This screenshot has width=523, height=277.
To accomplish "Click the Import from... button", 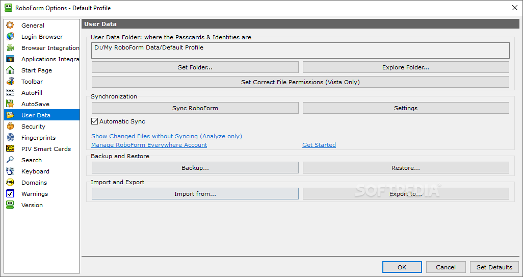I will tap(195, 193).
